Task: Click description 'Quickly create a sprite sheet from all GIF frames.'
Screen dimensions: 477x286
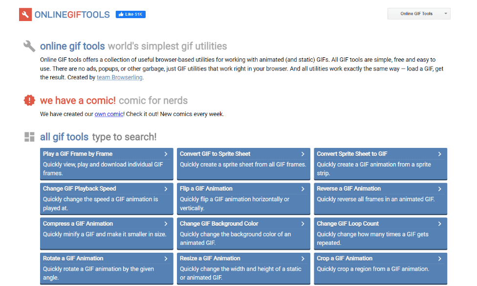Action: [x=243, y=165]
